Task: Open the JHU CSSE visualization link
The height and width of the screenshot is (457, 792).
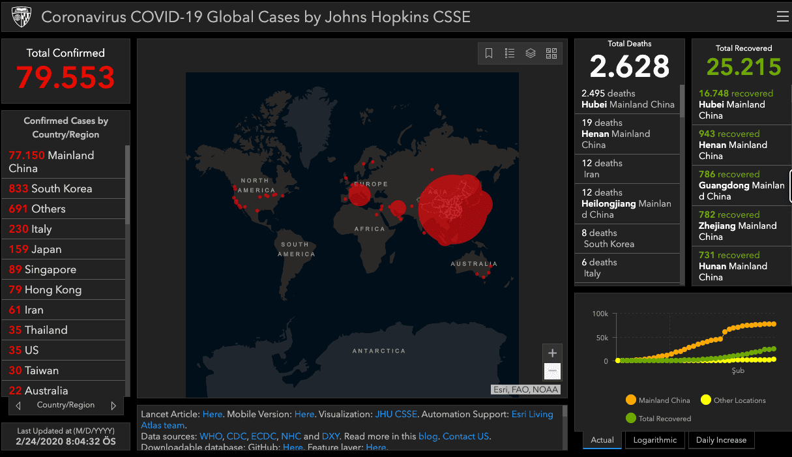Action: [396, 414]
